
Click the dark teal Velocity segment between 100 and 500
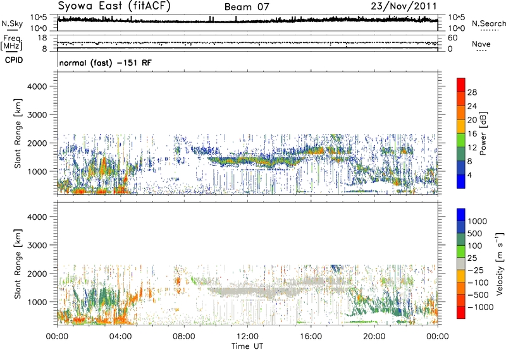[x=461, y=239]
